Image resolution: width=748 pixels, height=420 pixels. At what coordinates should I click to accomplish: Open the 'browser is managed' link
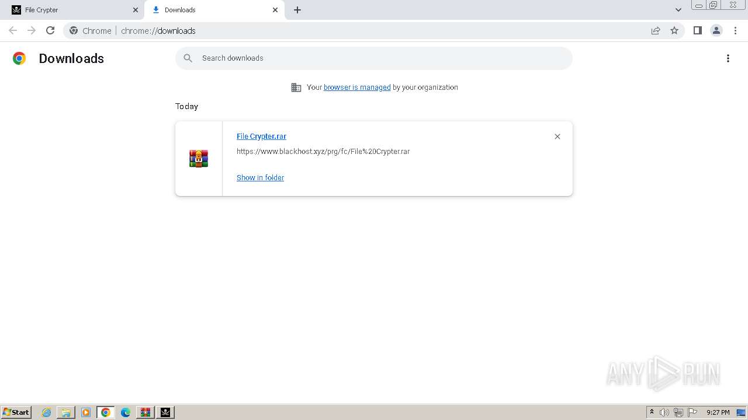(x=357, y=87)
